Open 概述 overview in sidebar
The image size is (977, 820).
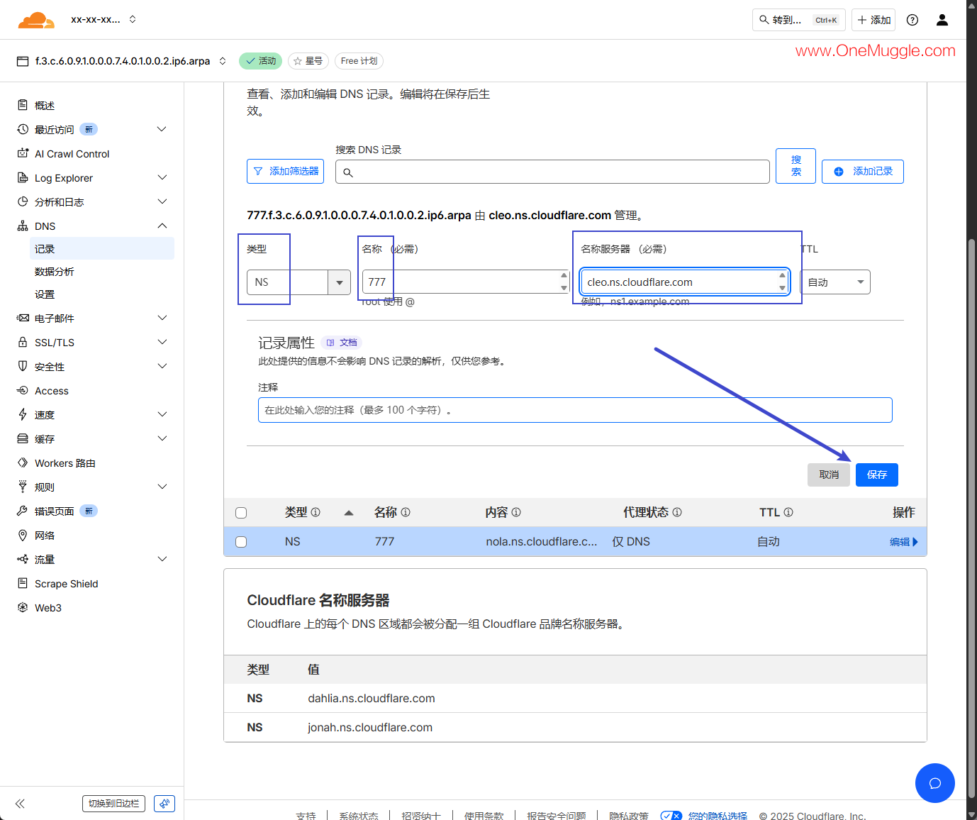point(45,106)
